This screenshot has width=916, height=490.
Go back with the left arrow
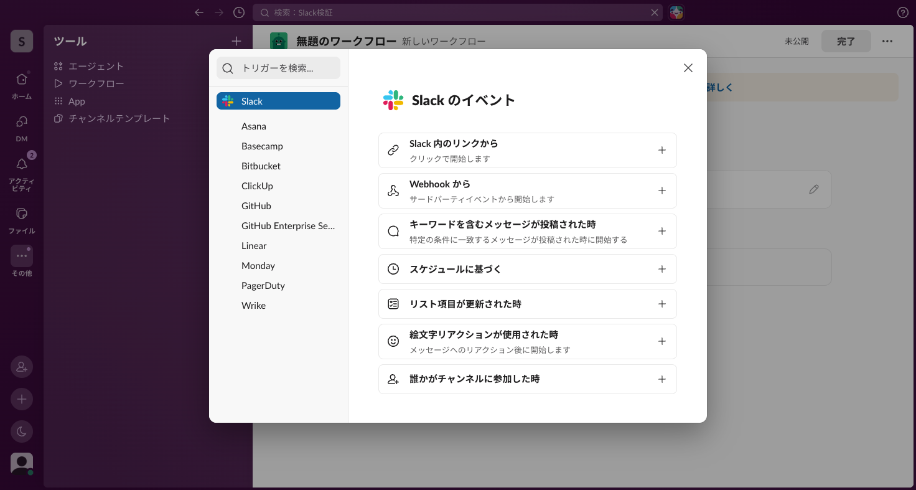(x=199, y=12)
